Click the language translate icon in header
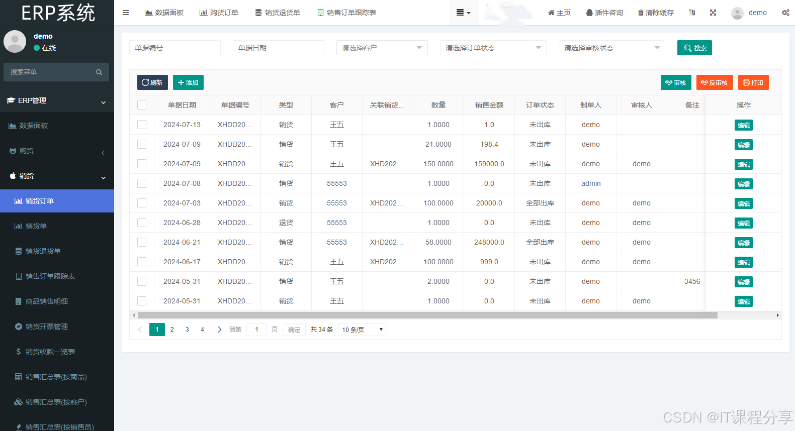Image resolution: width=795 pixels, height=431 pixels. (692, 13)
